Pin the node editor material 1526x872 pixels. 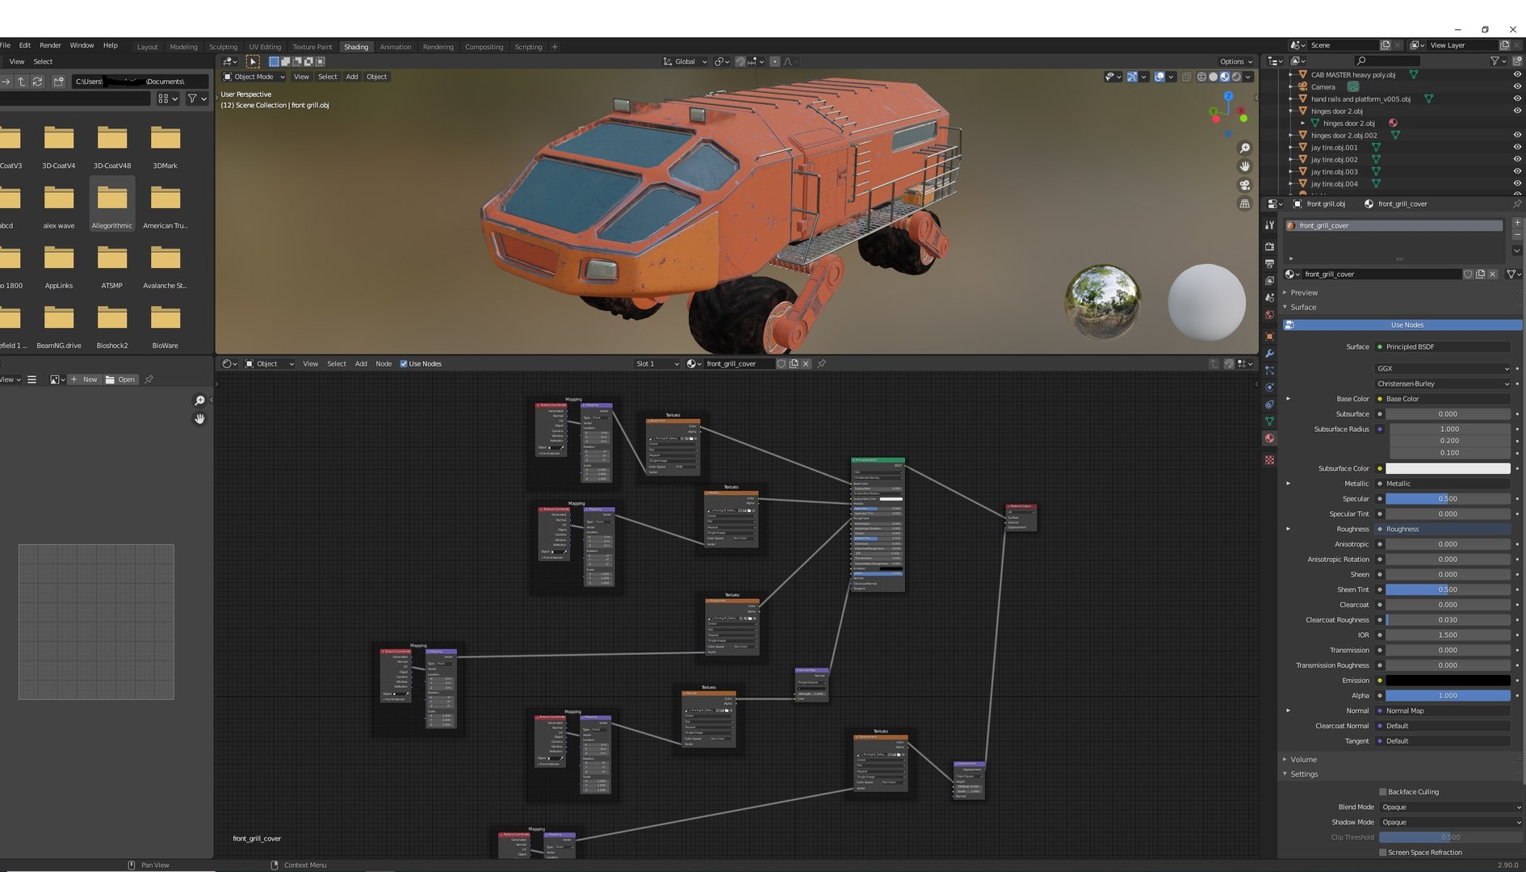coord(822,364)
